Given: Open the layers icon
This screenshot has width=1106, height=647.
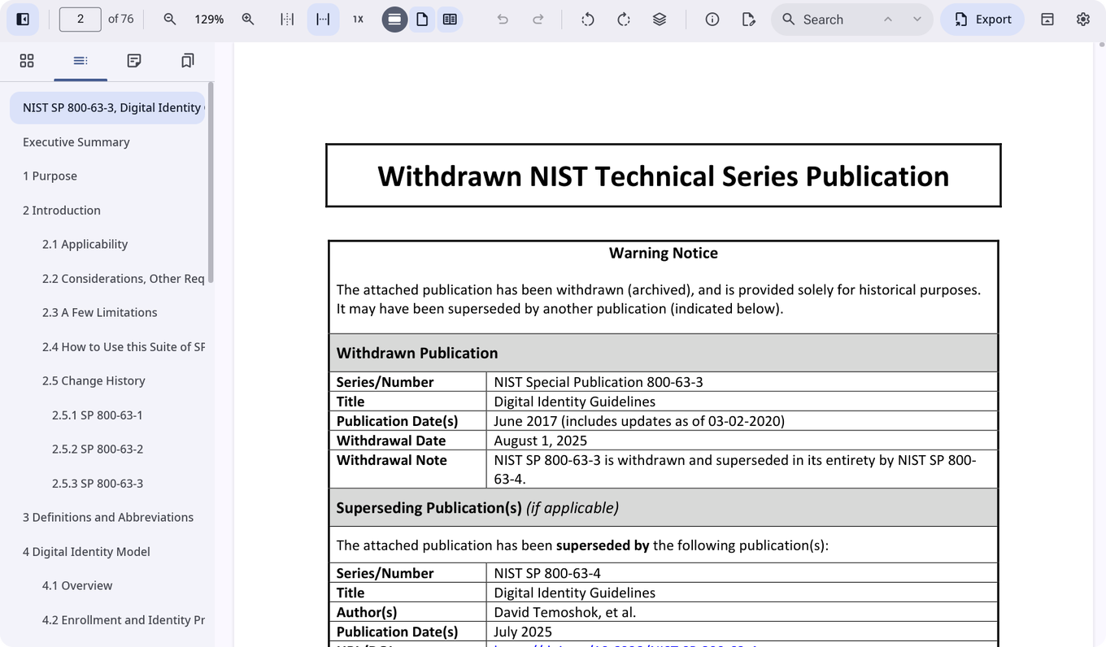Looking at the screenshot, I should point(660,20).
